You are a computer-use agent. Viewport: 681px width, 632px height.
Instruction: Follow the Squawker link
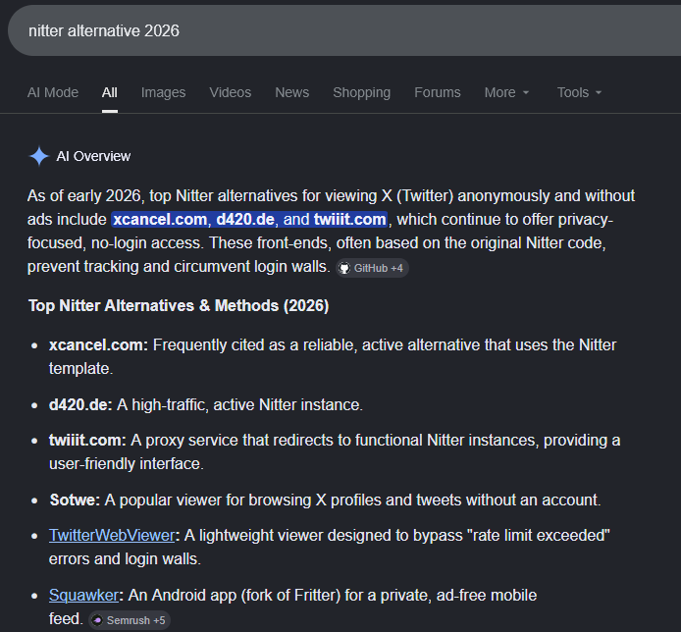[x=83, y=595]
